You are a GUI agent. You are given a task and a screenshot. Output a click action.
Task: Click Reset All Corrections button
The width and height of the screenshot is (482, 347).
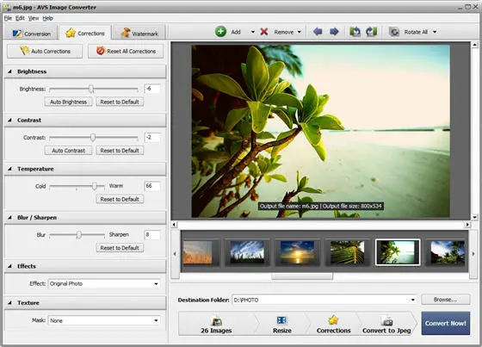pyautogui.click(x=126, y=51)
